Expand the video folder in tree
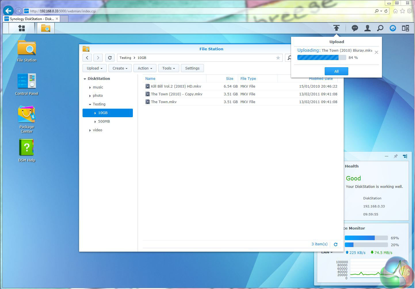Viewport: 415px width, 289px height. [90, 130]
